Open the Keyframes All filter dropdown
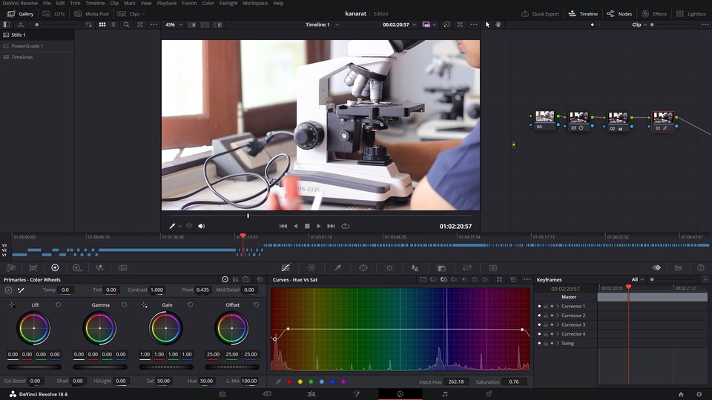The height and width of the screenshot is (400, 712). [636, 279]
